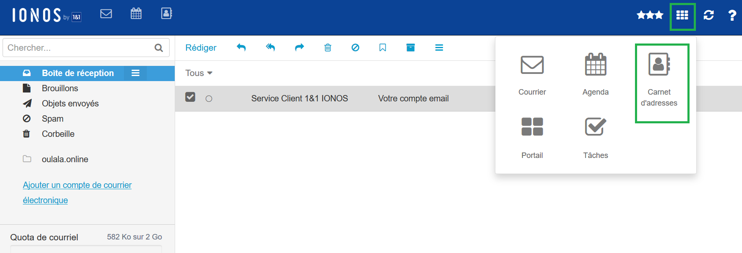
Task: Open the help question mark icon
Action: 732,16
